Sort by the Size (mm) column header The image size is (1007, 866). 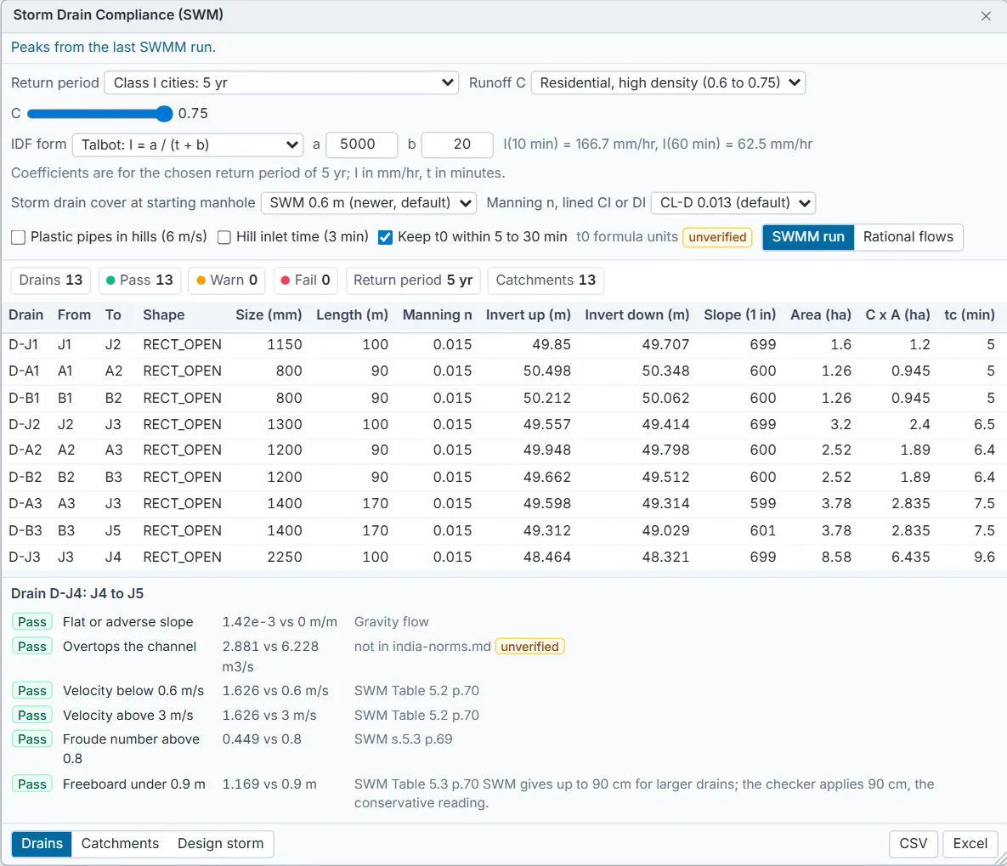pos(269,314)
